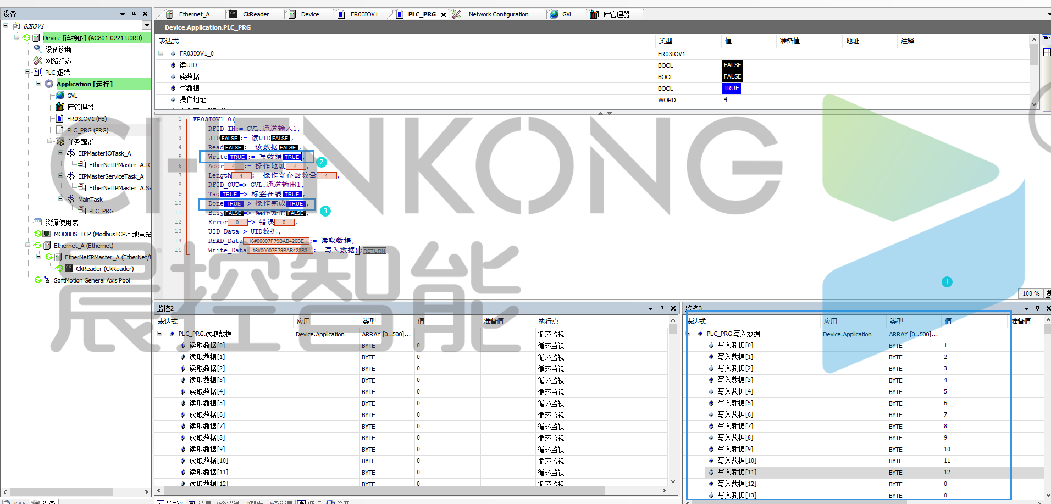Open 资源使用表 in the device tree
This screenshot has height=504, width=1051.
tap(62, 223)
